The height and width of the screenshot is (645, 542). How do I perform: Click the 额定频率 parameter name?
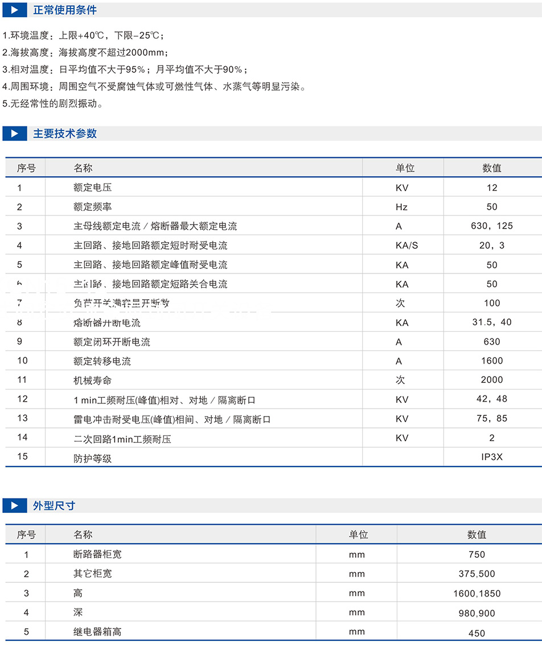89,207
